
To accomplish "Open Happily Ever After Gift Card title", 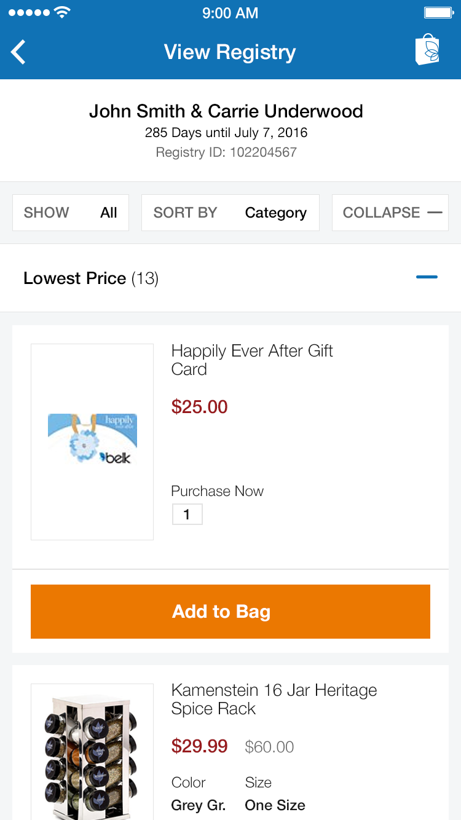I will (x=251, y=360).
